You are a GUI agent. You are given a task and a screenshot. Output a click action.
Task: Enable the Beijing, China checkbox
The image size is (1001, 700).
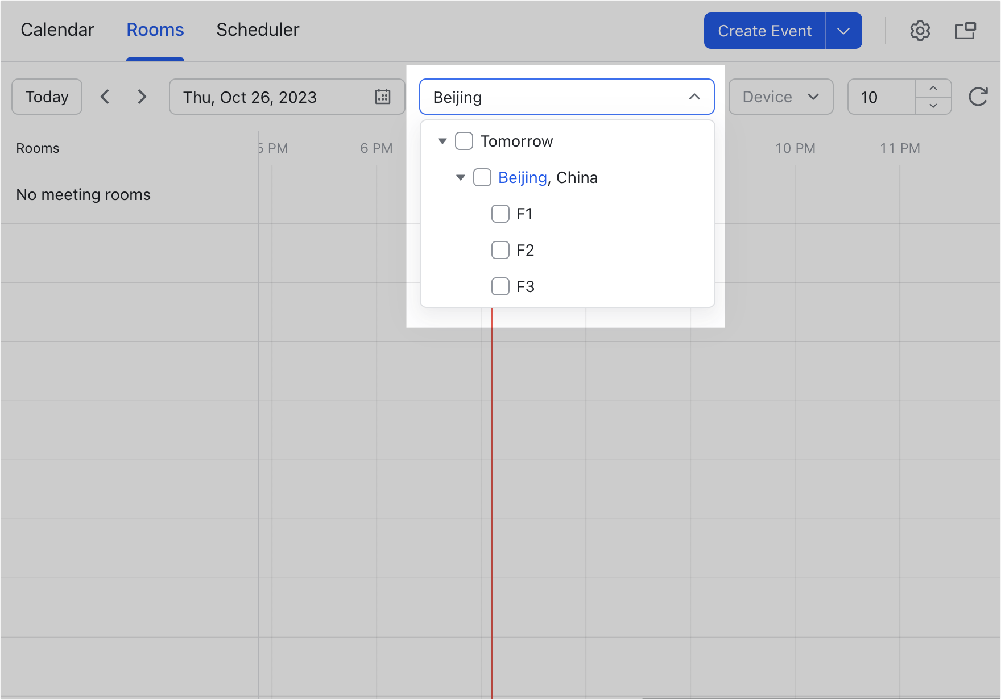pos(482,177)
